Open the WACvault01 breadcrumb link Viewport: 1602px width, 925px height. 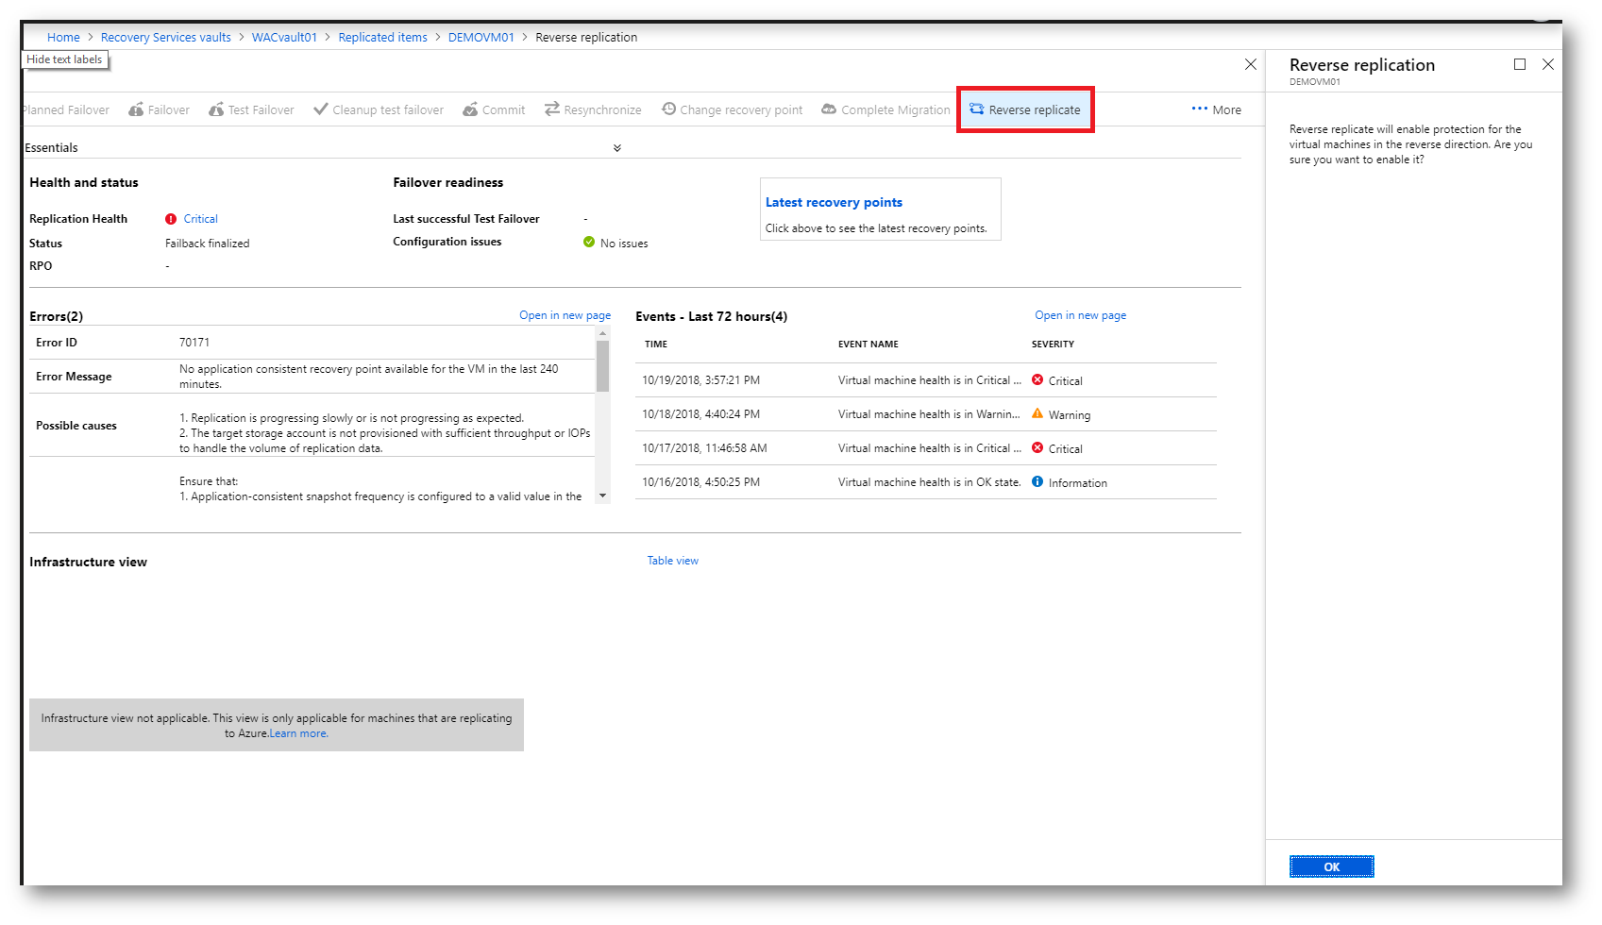click(284, 38)
